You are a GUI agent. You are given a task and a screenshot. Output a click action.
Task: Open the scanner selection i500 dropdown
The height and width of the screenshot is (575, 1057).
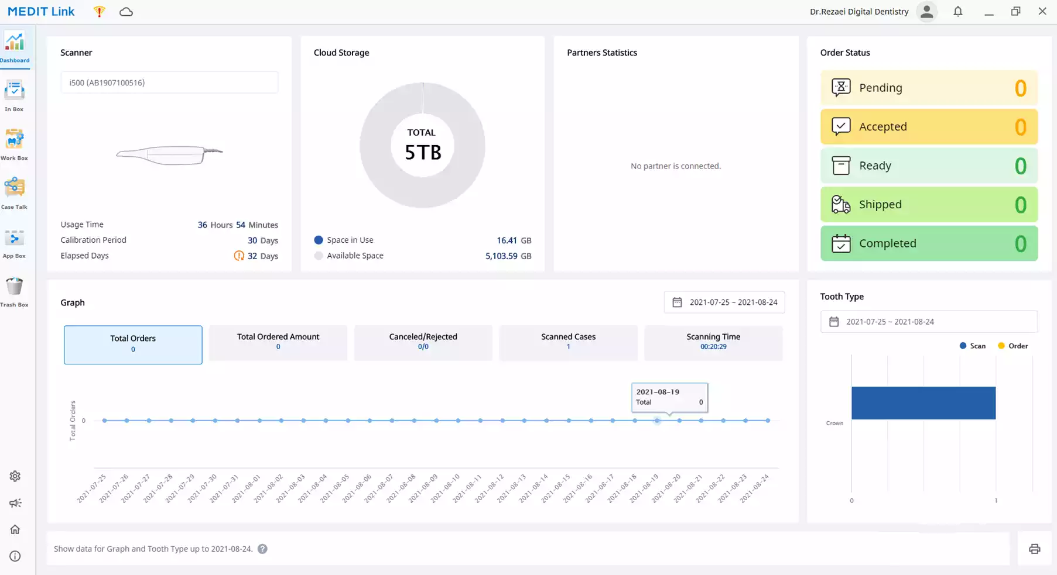[x=169, y=82]
